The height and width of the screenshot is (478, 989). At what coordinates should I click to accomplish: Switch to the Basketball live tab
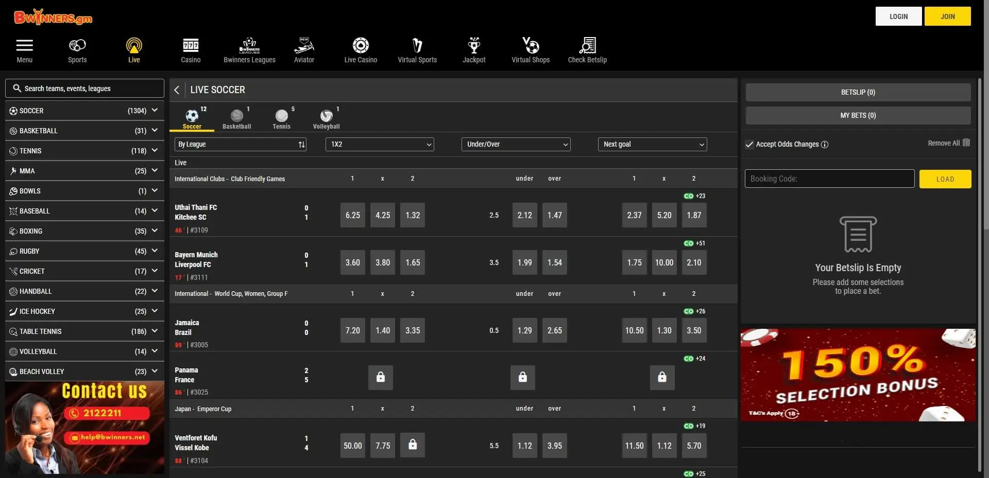236,118
